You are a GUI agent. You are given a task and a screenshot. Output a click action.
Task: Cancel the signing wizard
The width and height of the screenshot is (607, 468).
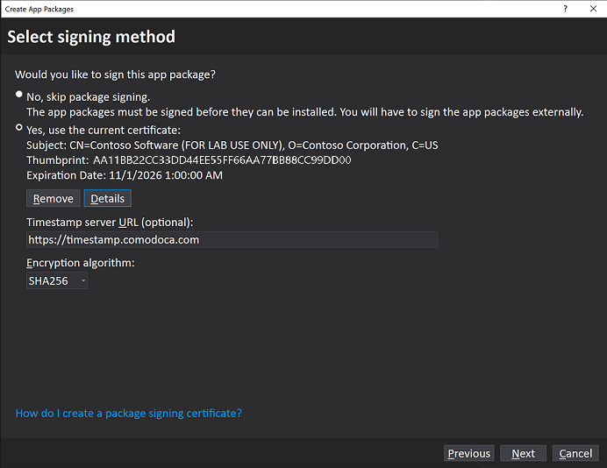pyautogui.click(x=575, y=453)
